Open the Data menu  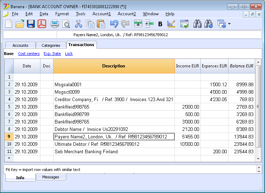coord(44,14)
